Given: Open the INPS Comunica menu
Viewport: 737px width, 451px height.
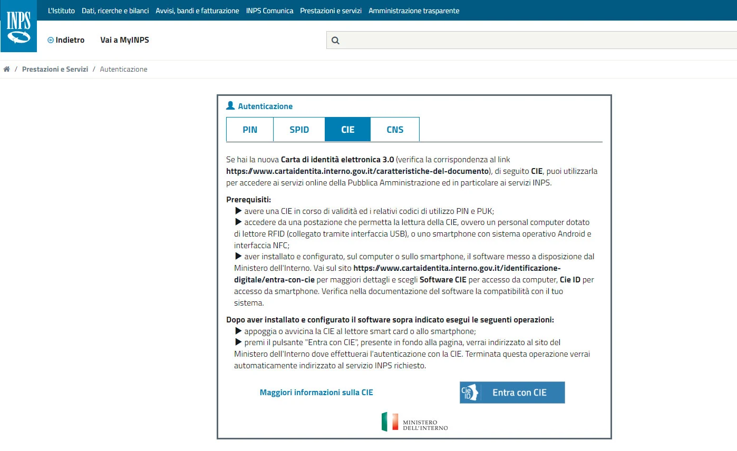Looking at the screenshot, I should tap(269, 11).
